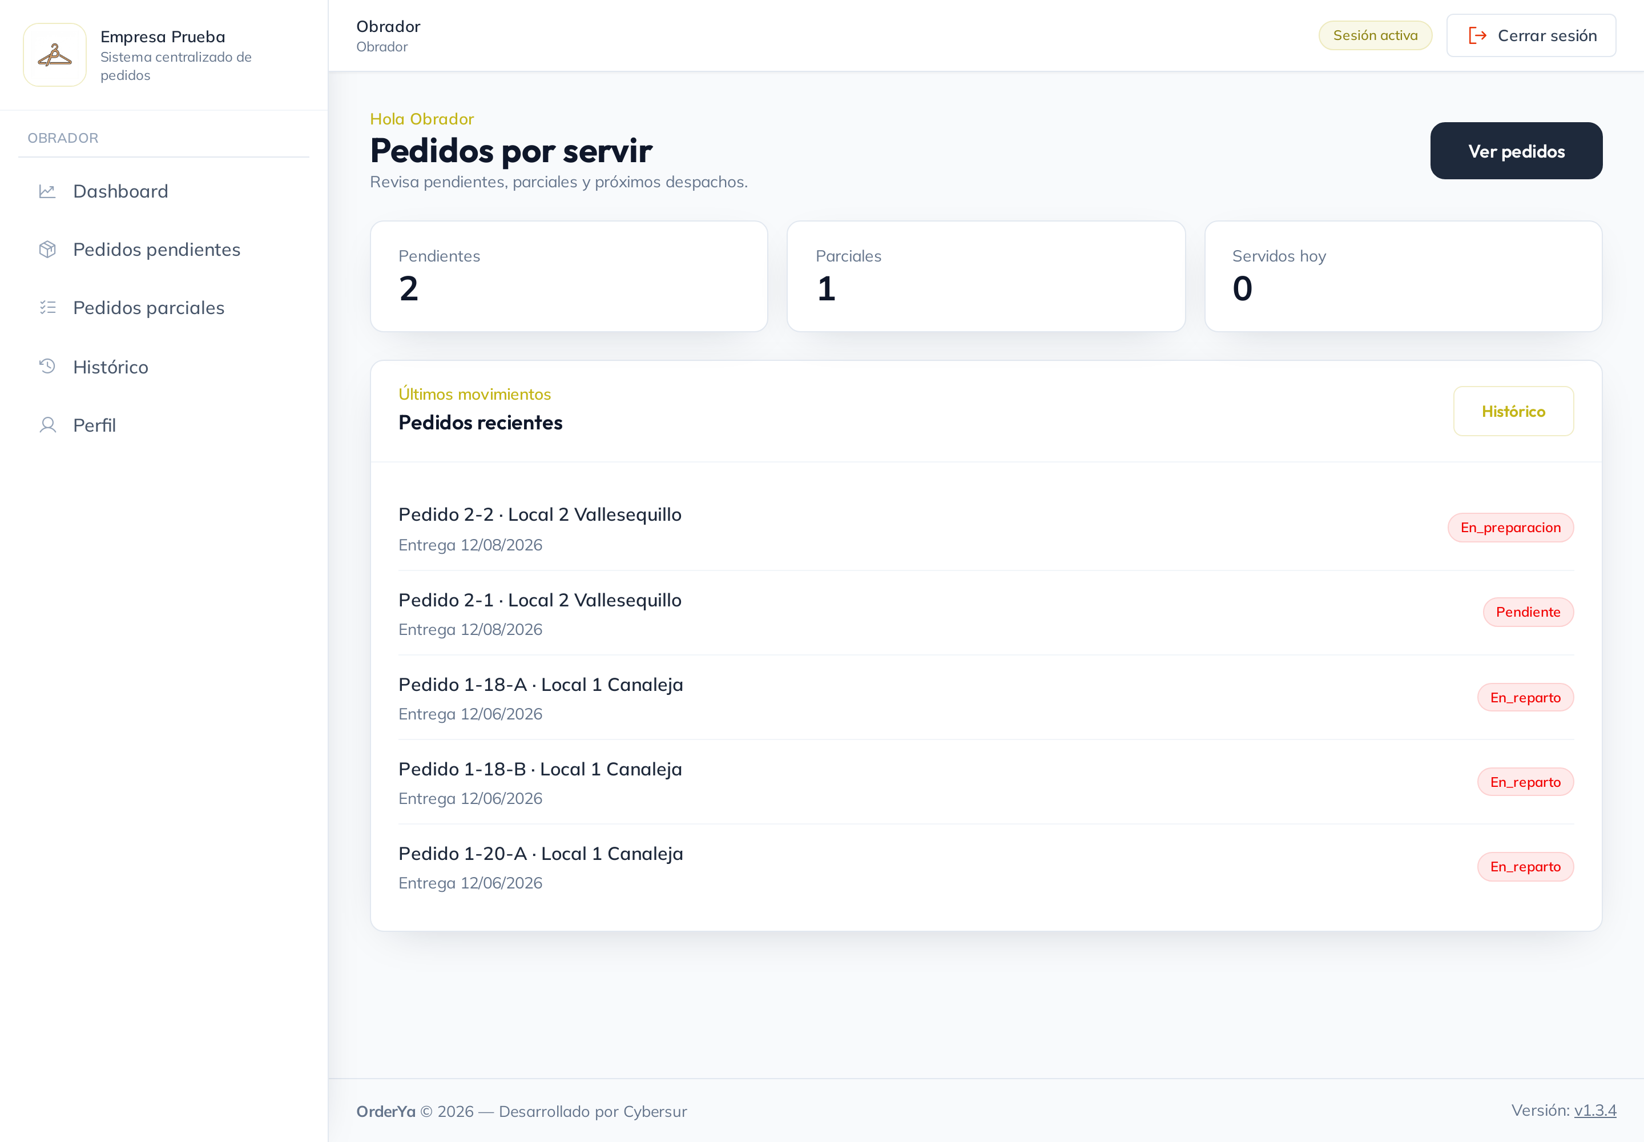Click the Pedidos recientes heading
Image resolution: width=1644 pixels, height=1142 pixels.
click(480, 423)
